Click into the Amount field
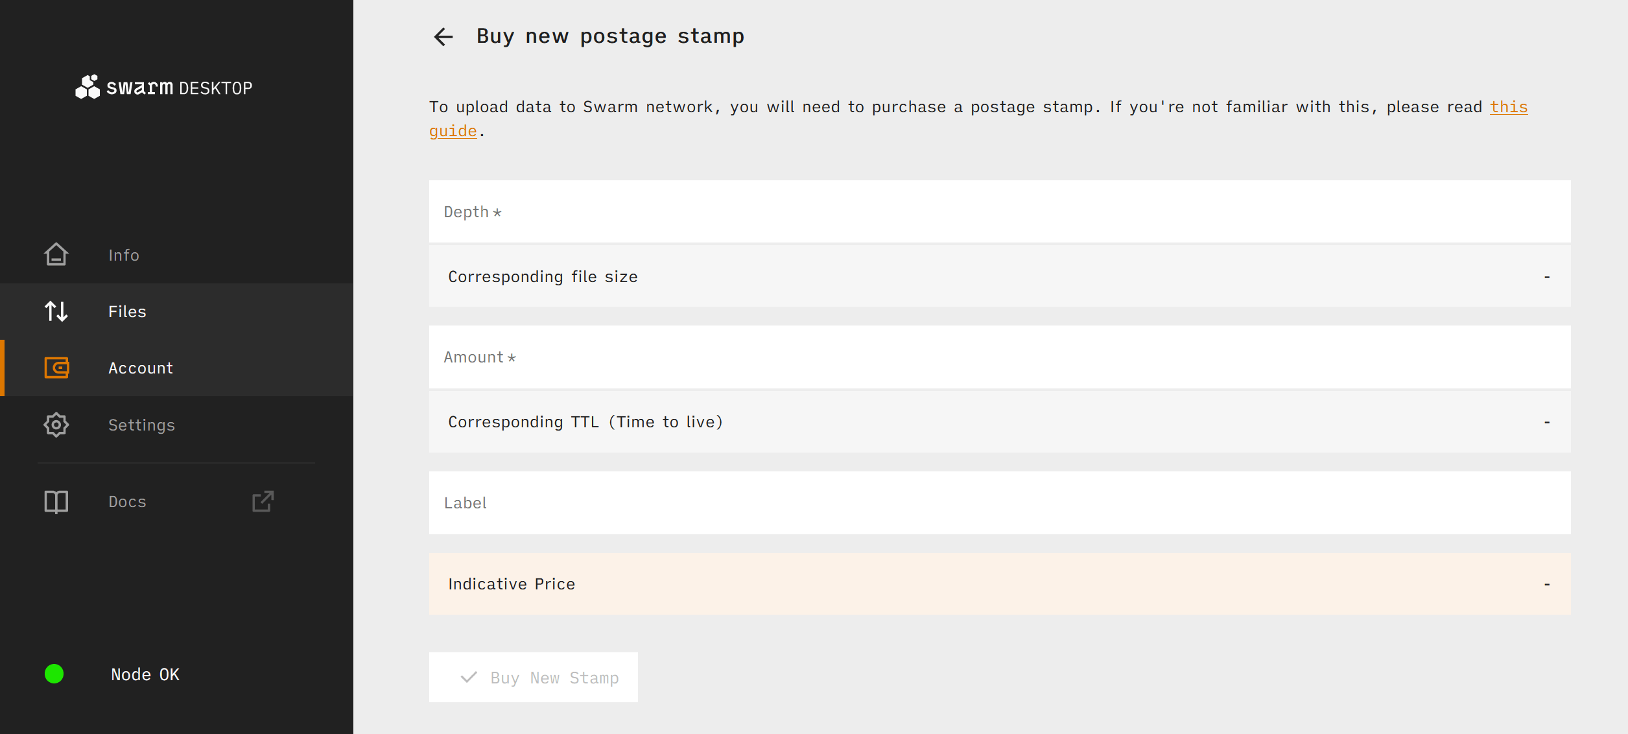 point(999,357)
